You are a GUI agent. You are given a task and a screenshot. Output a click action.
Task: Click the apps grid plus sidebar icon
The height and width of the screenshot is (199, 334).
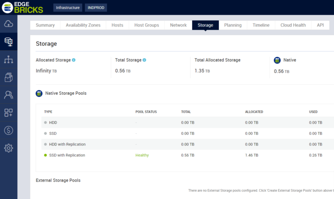pos(8,113)
